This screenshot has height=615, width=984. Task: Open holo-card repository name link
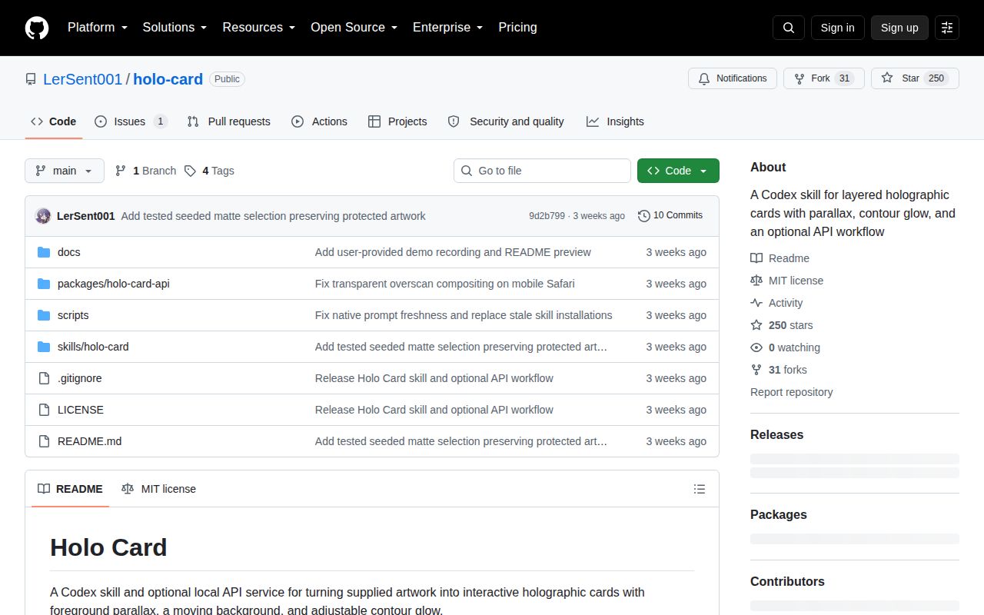168,79
